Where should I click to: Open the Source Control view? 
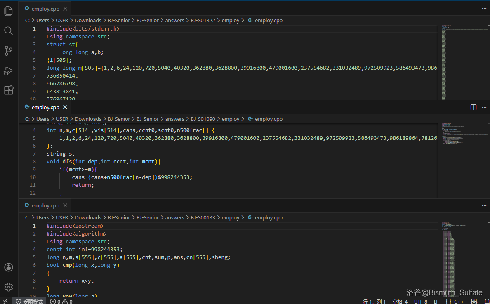[x=9, y=51]
